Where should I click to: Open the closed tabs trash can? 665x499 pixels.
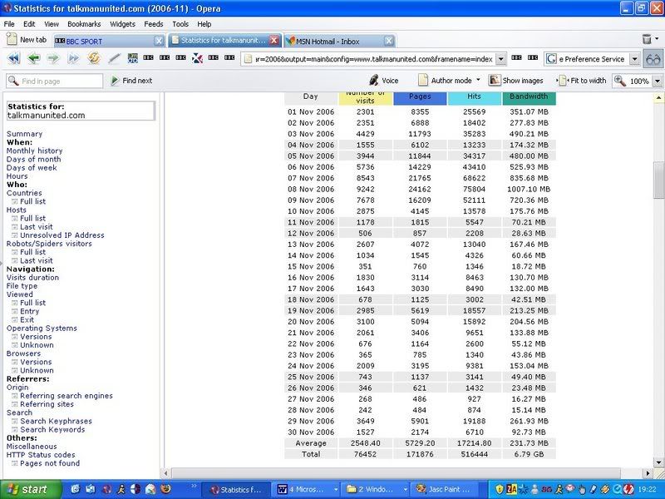click(x=648, y=39)
